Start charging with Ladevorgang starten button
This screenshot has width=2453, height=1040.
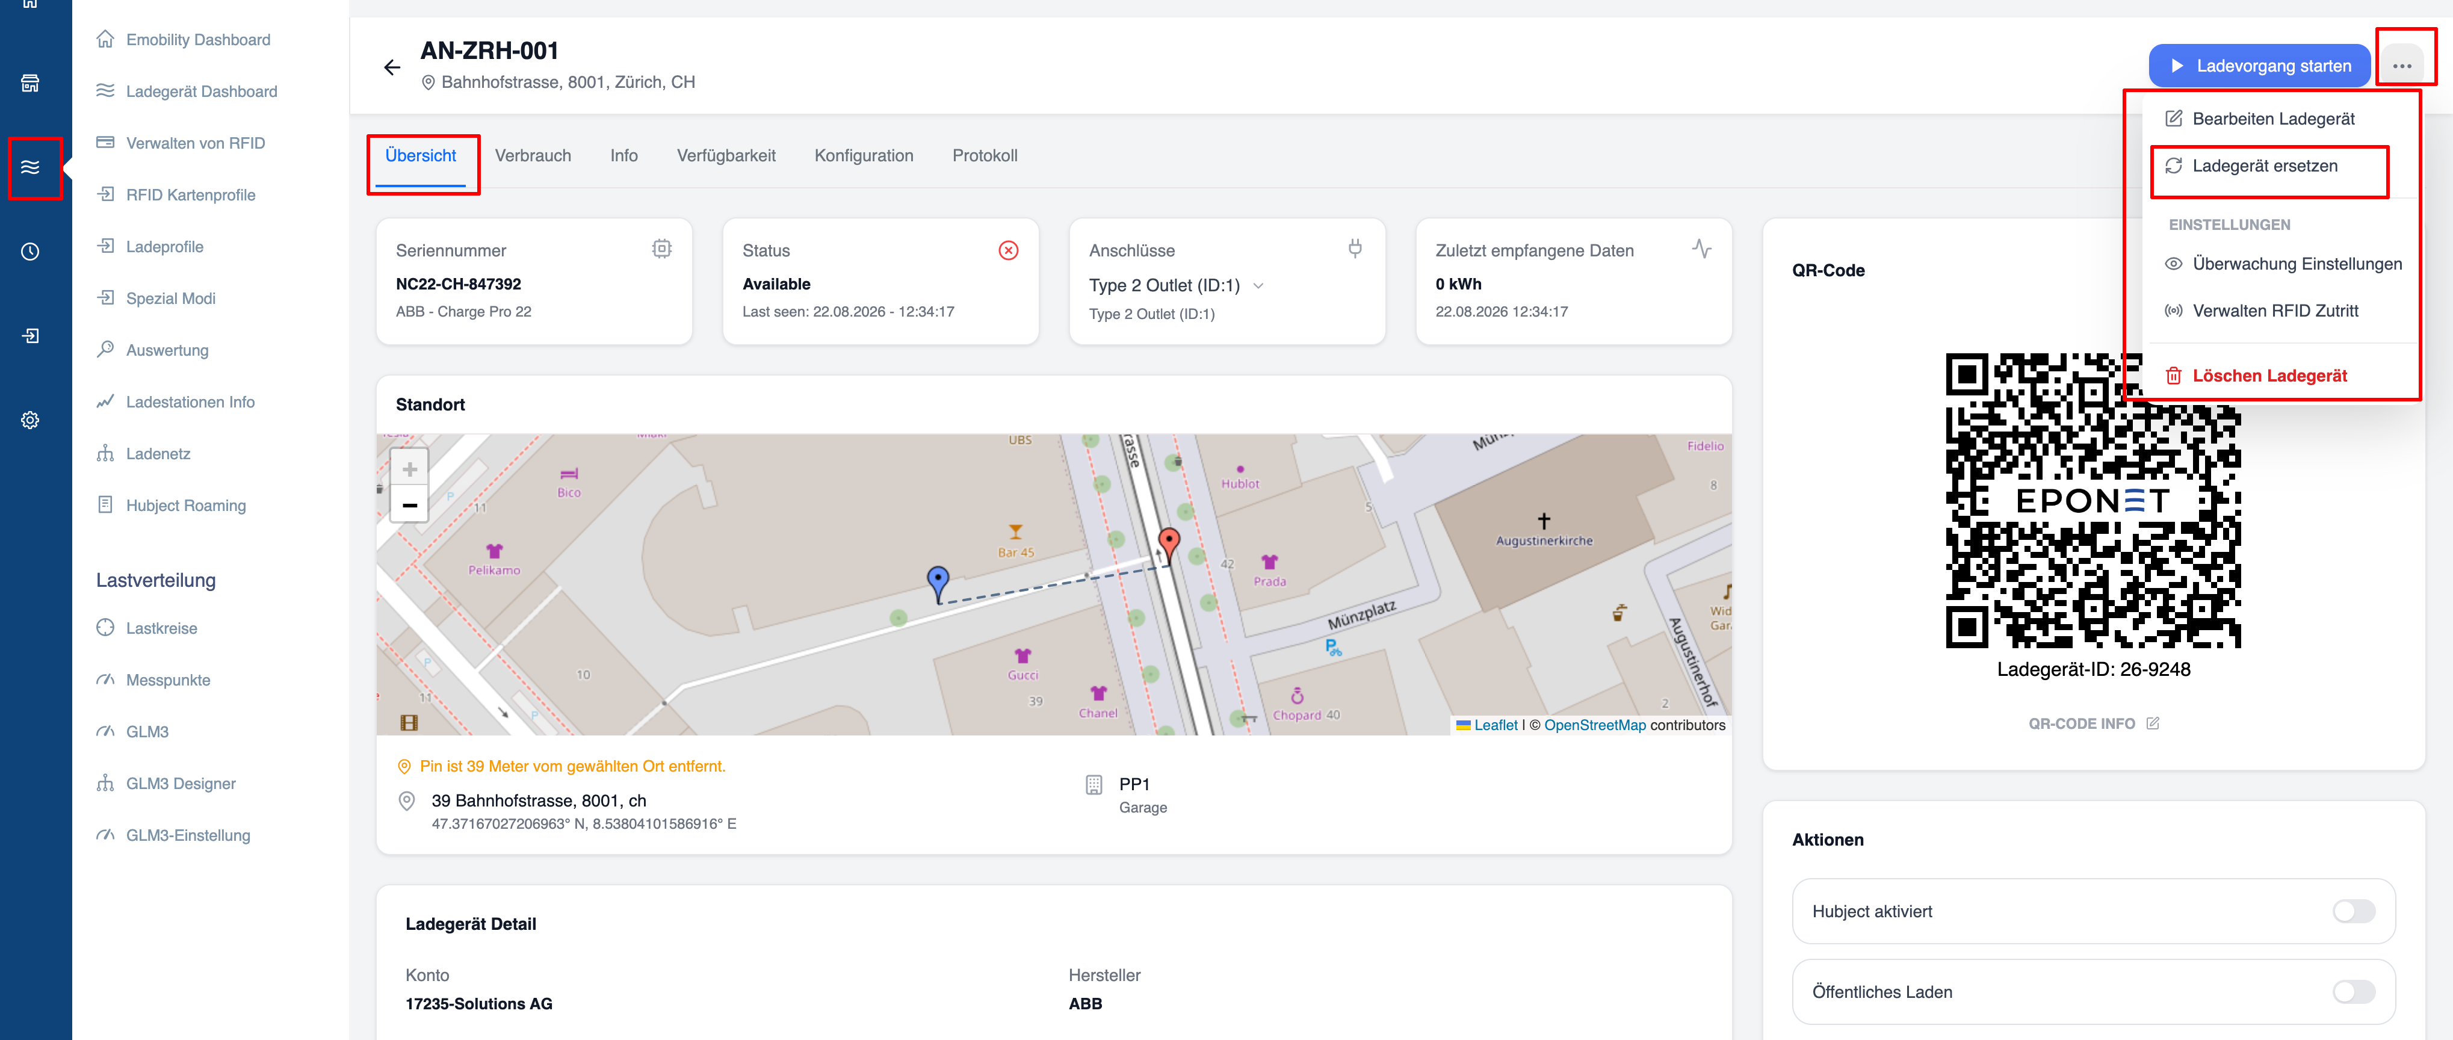[x=2259, y=66]
